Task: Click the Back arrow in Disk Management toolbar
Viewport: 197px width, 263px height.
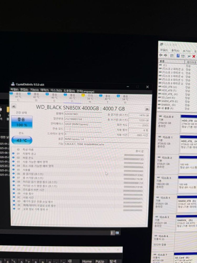Action: tap(161, 55)
